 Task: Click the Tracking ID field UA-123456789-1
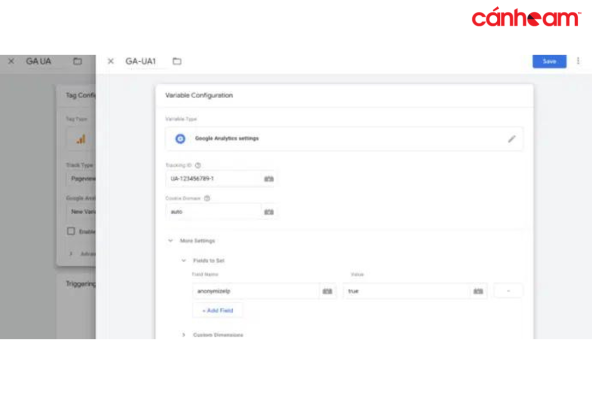[214, 179]
